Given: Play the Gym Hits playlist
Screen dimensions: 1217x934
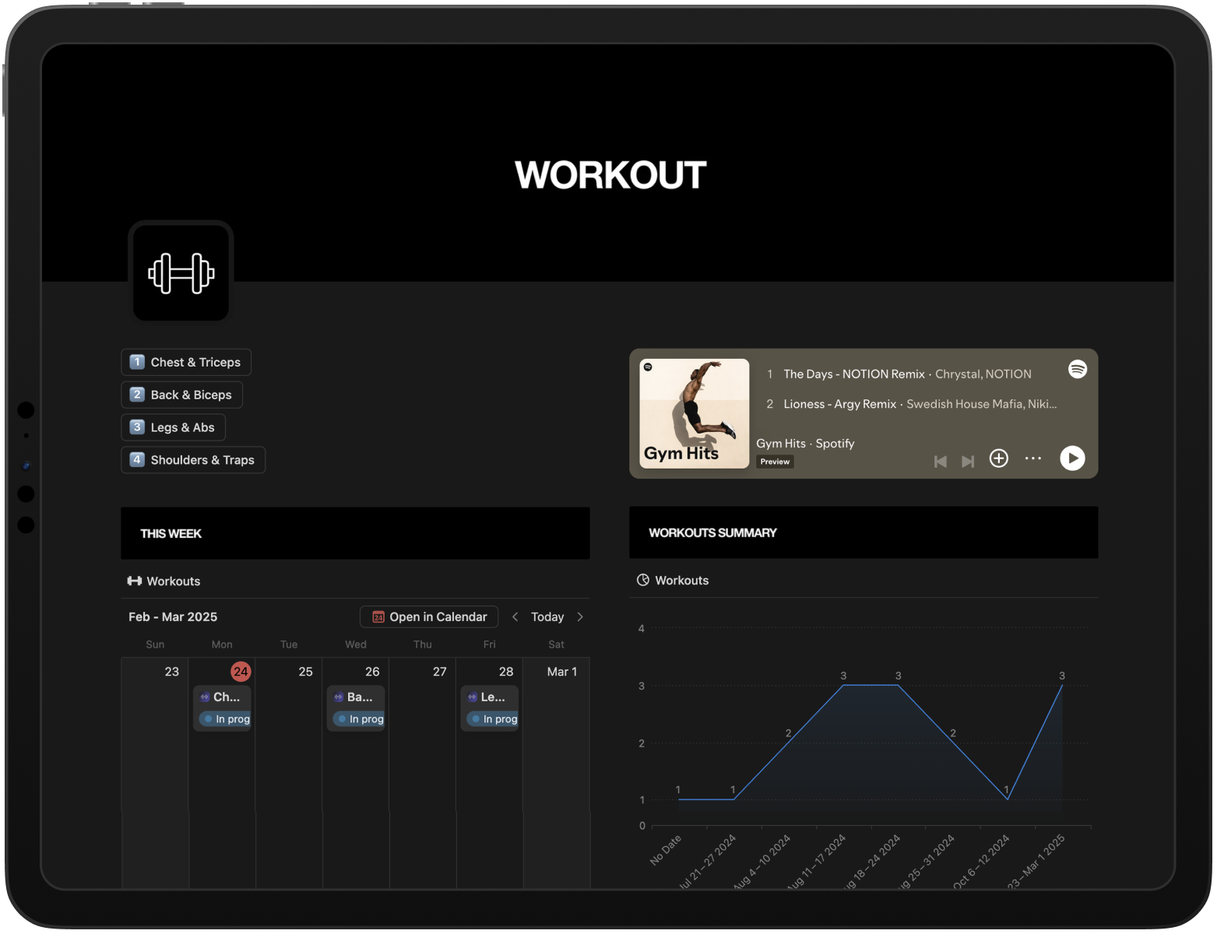Looking at the screenshot, I should 1071,458.
